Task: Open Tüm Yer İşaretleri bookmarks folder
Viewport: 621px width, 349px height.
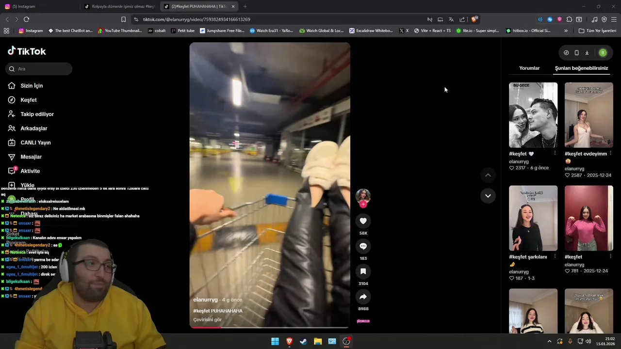Action: 597,31
